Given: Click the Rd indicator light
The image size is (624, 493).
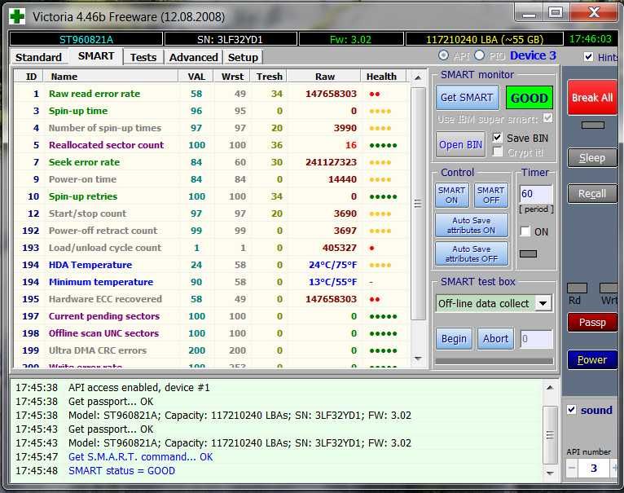Looking at the screenshot, I should coord(577,288).
